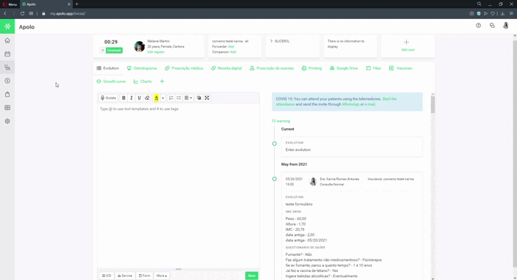Click the green Save button

pyautogui.click(x=252, y=276)
